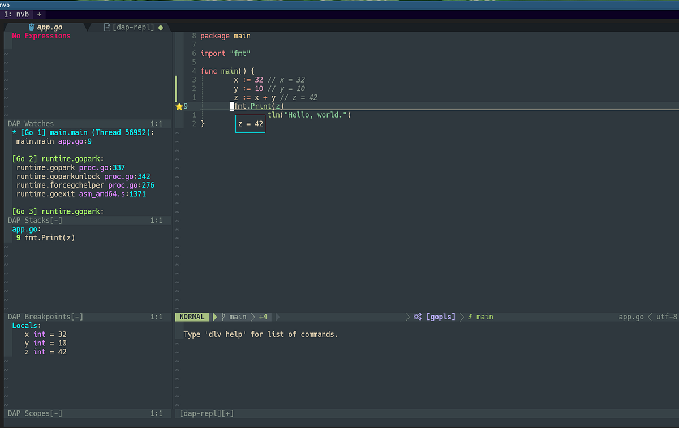The height and width of the screenshot is (428, 679).
Task: Click the z = 42 hover popup
Action: coord(250,124)
